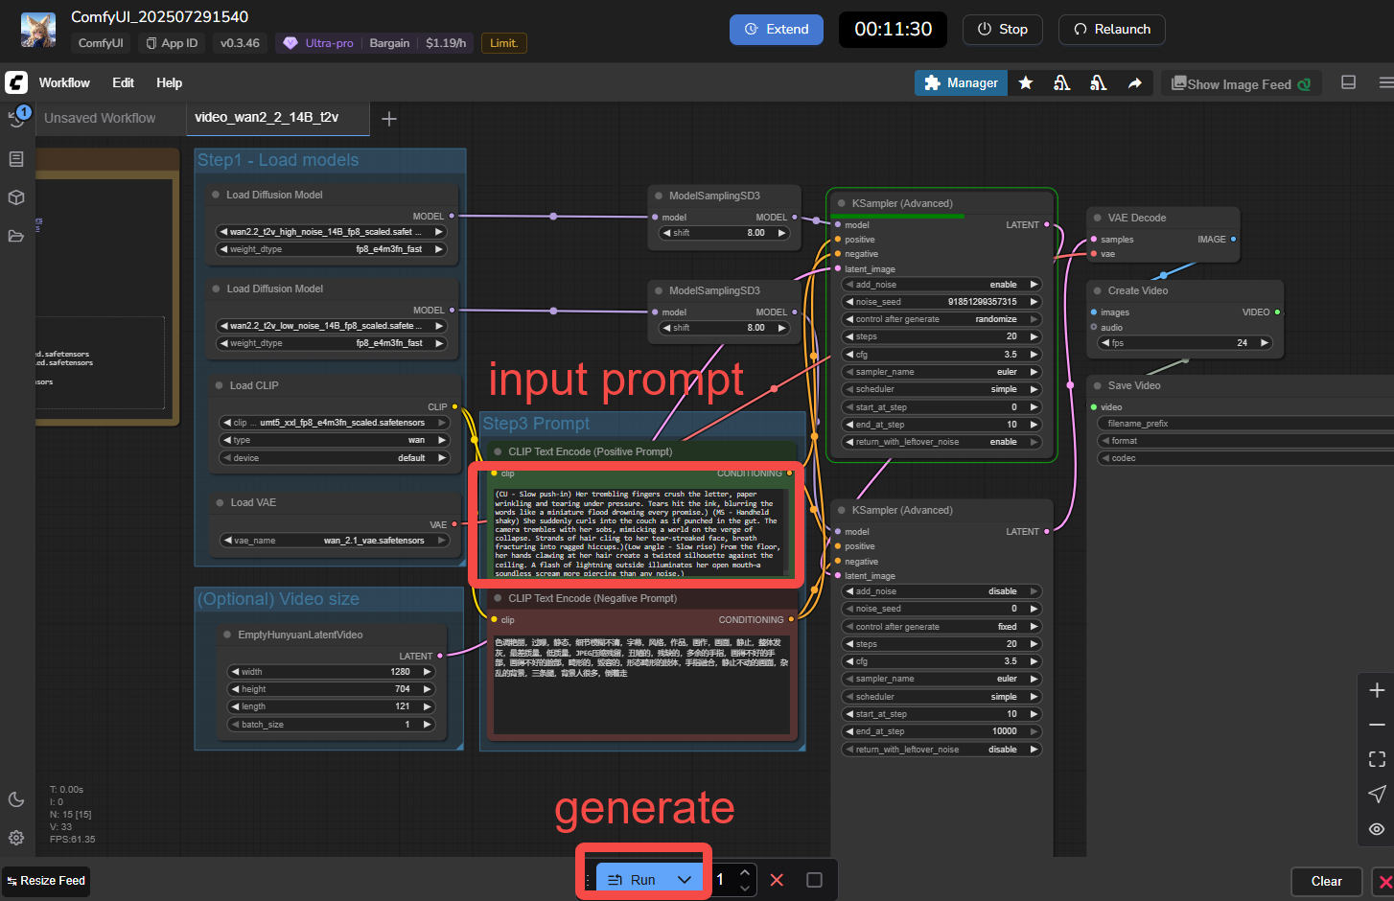Viewport: 1394px width, 901px height.
Task: Click the red close icon beside Clear
Action: click(x=1384, y=882)
